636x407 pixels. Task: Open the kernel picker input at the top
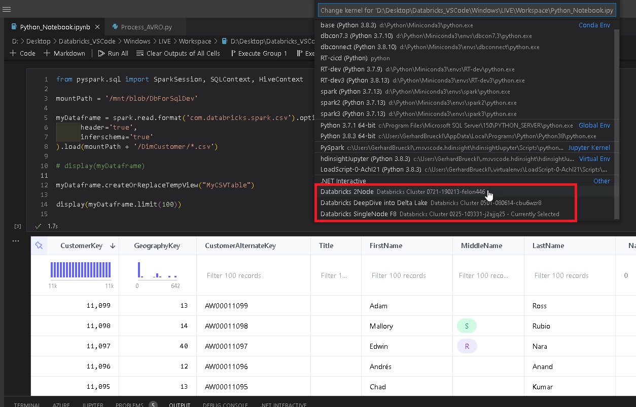(x=466, y=10)
